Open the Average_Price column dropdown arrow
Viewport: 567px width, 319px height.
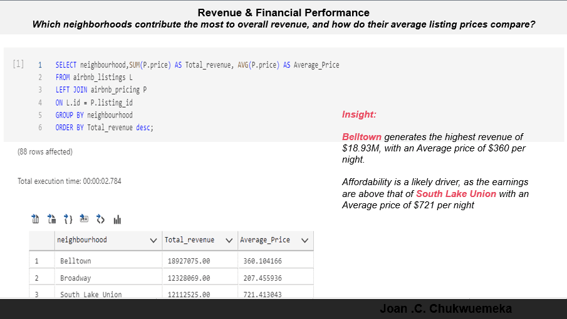[304, 240]
